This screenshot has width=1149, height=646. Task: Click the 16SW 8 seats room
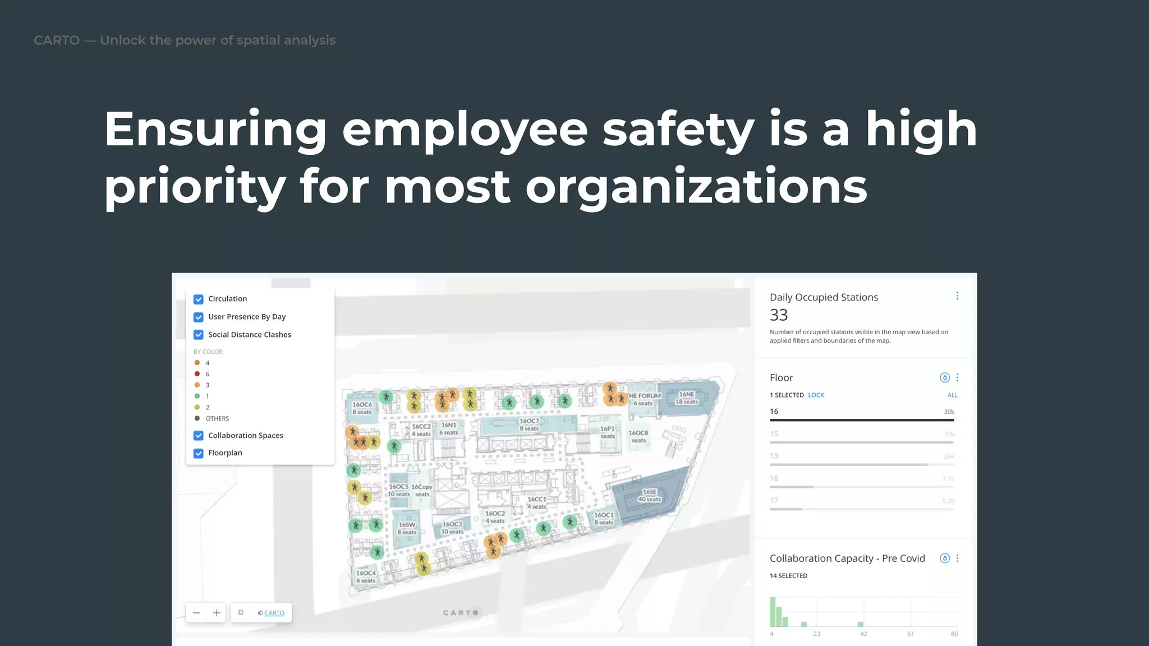[407, 529]
